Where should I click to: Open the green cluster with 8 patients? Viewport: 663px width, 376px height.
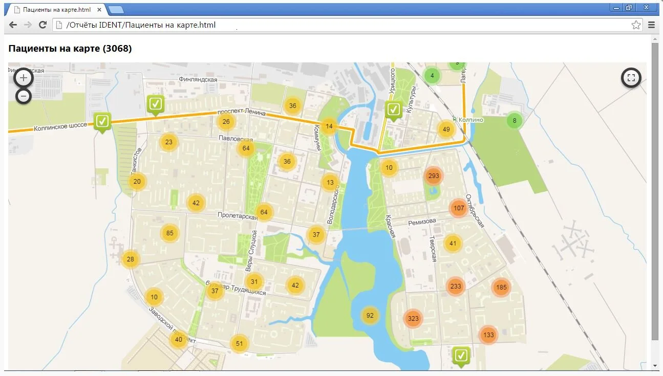(x=515, y=121)
